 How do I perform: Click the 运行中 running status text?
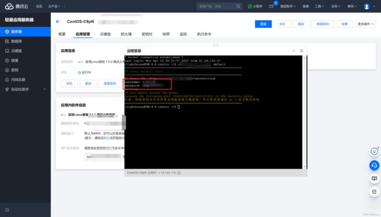(86, 73)
